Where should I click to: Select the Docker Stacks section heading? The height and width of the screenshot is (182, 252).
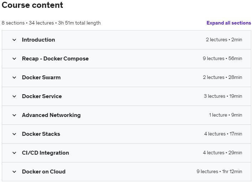(x=41, y=134)
